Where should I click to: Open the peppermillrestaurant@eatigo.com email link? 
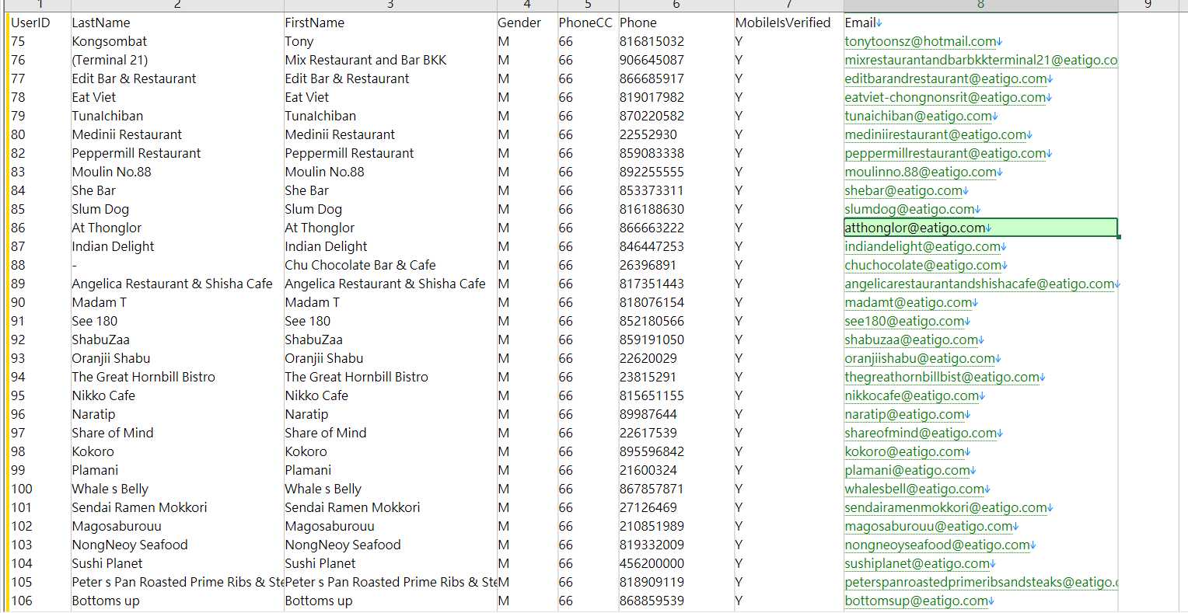point(945,153)
